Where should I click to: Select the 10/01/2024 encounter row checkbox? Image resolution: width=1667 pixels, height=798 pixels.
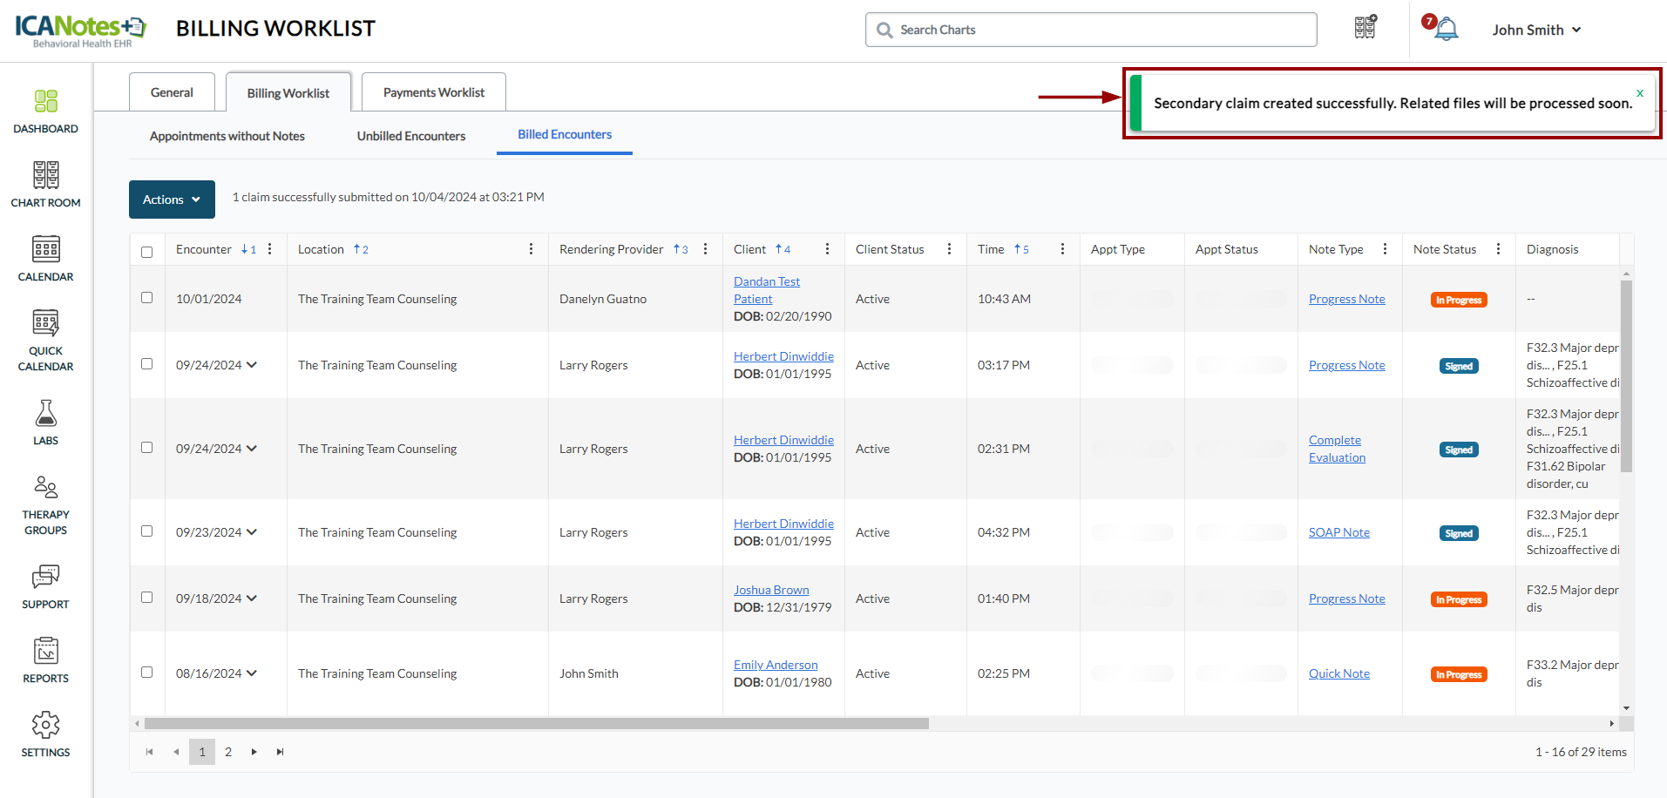point(147,298)
